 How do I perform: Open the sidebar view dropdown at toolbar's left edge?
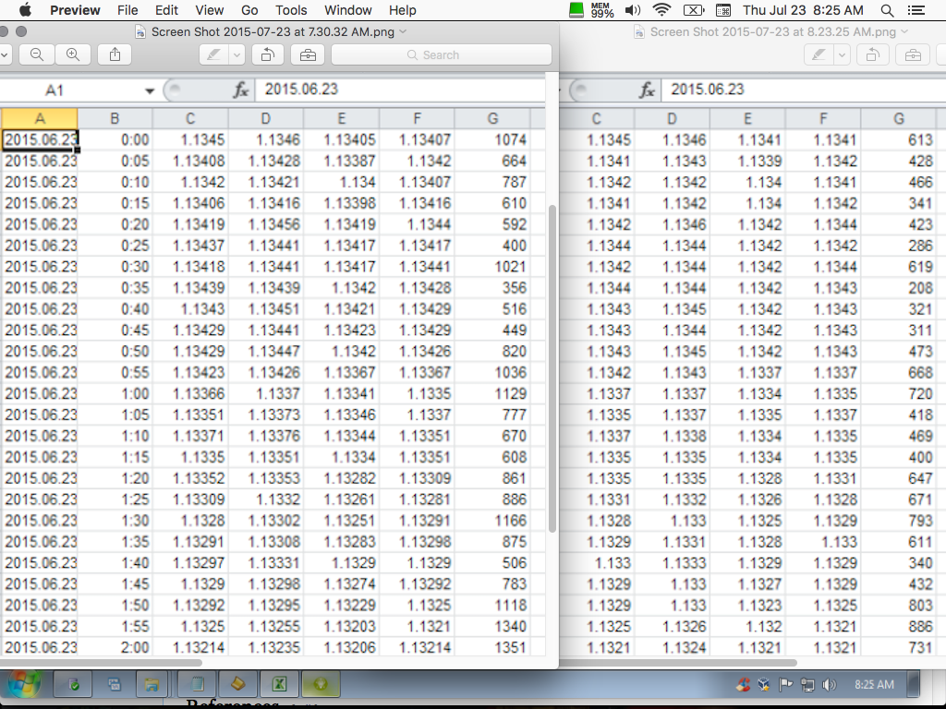[5, 54]
